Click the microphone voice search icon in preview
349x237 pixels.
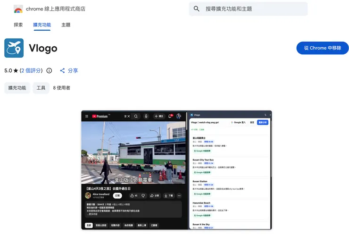pyautogui.click(x=146, y=116)
